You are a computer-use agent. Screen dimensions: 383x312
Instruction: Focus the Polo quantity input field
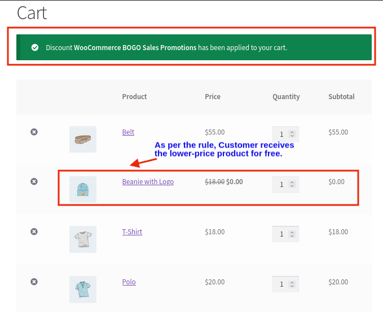[281, 284]
